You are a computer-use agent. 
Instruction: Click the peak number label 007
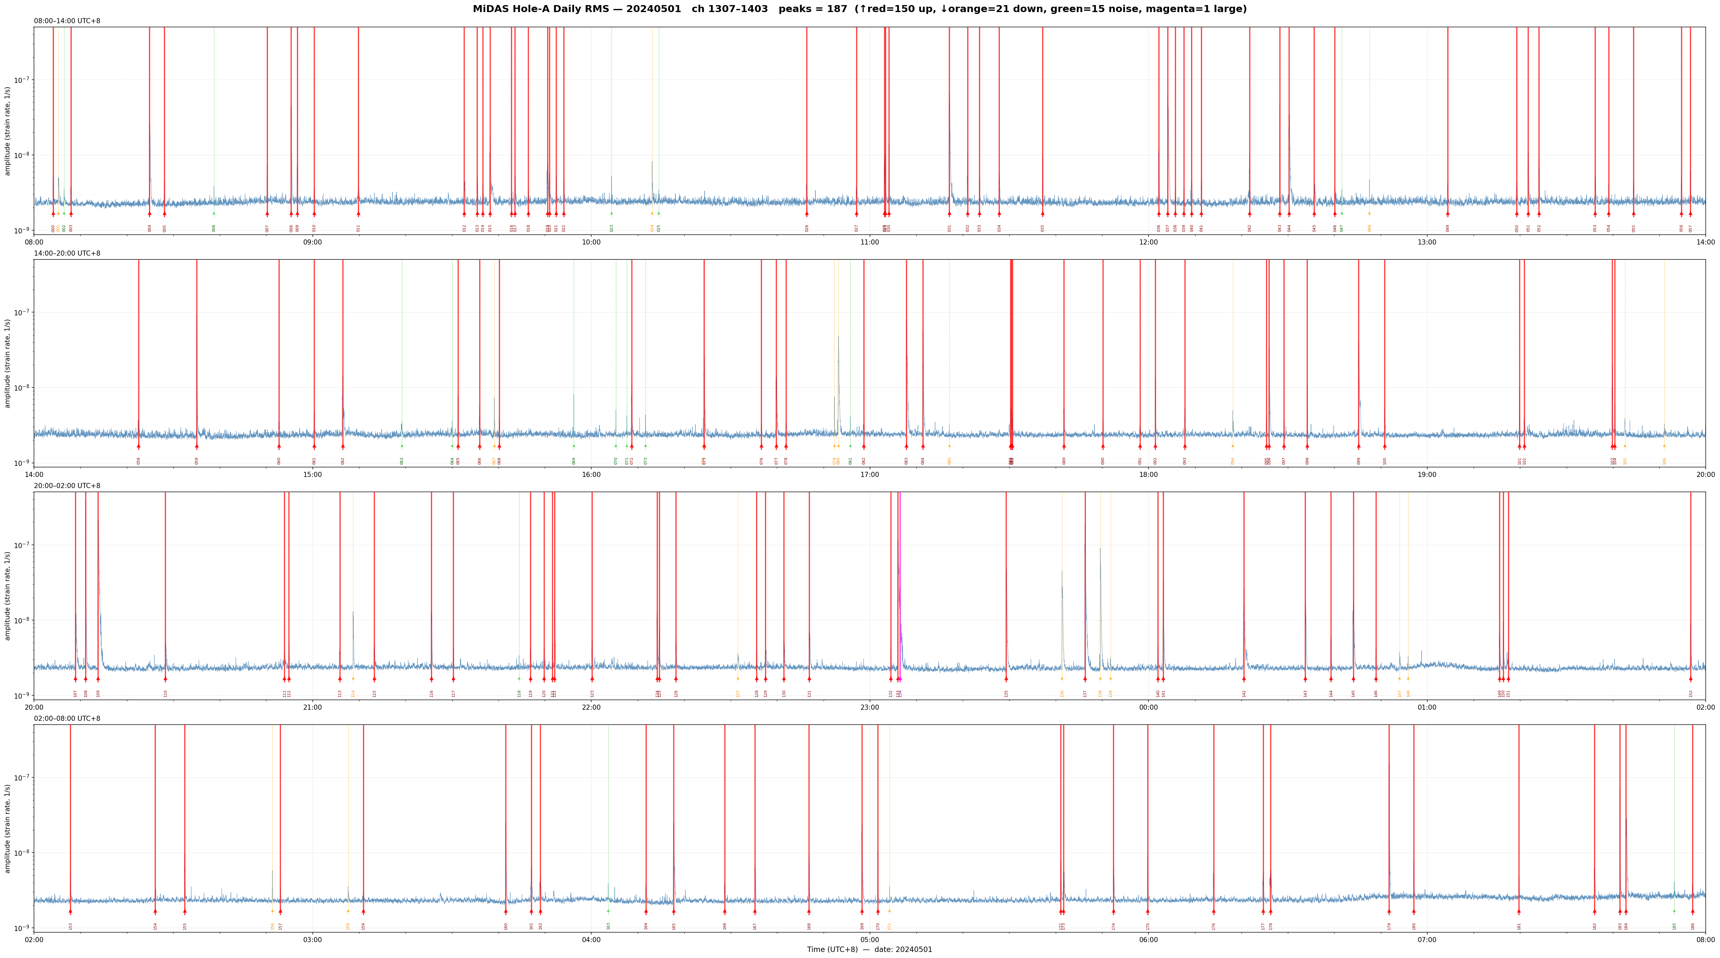pyautogui.click(x=267, y=228)
